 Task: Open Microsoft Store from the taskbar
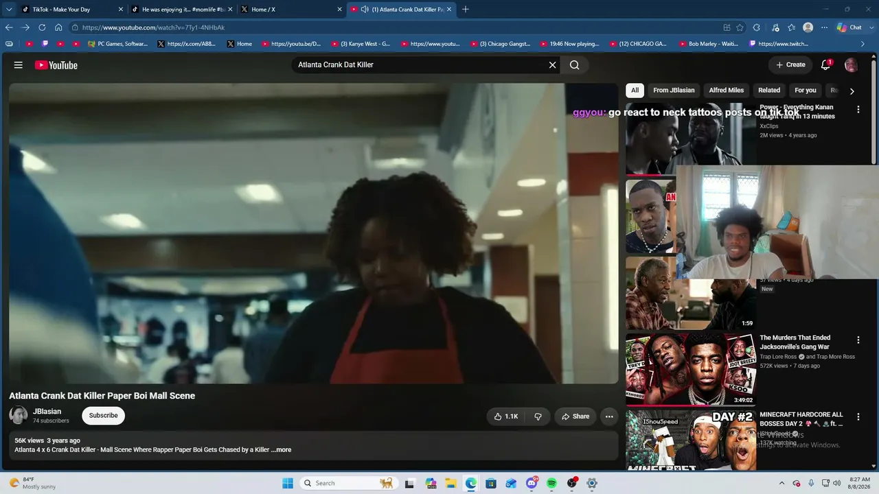491,483
